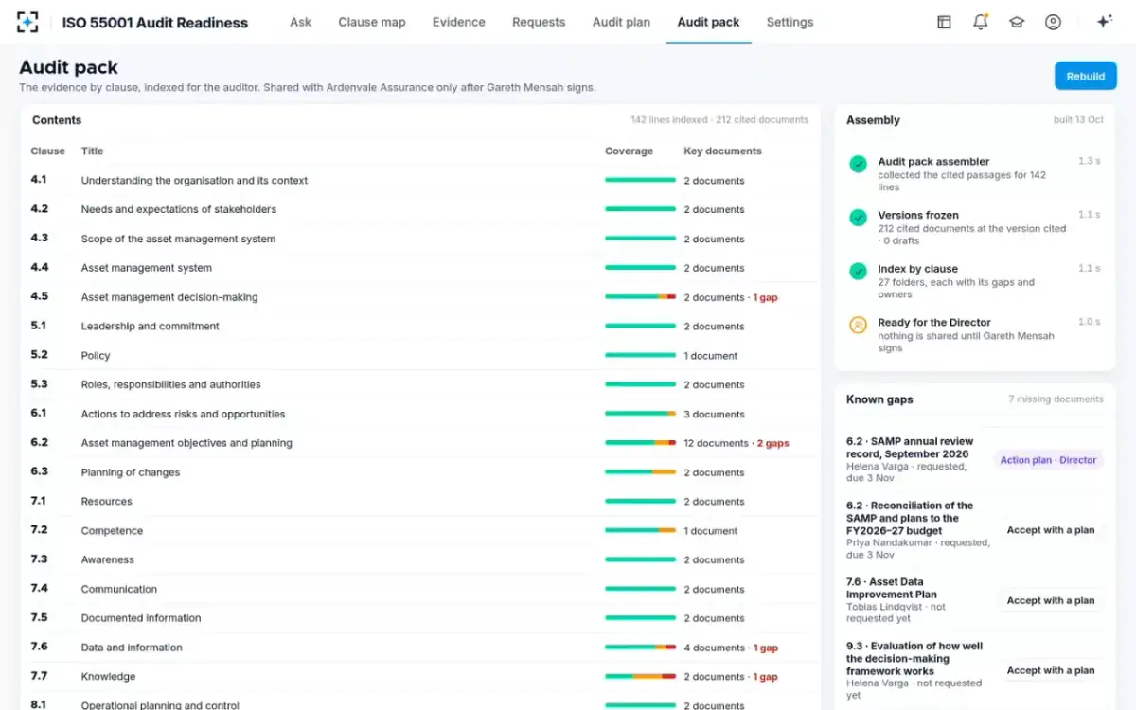
Task: Click the 1 gap label on clause 7.7
Action: 765,677
